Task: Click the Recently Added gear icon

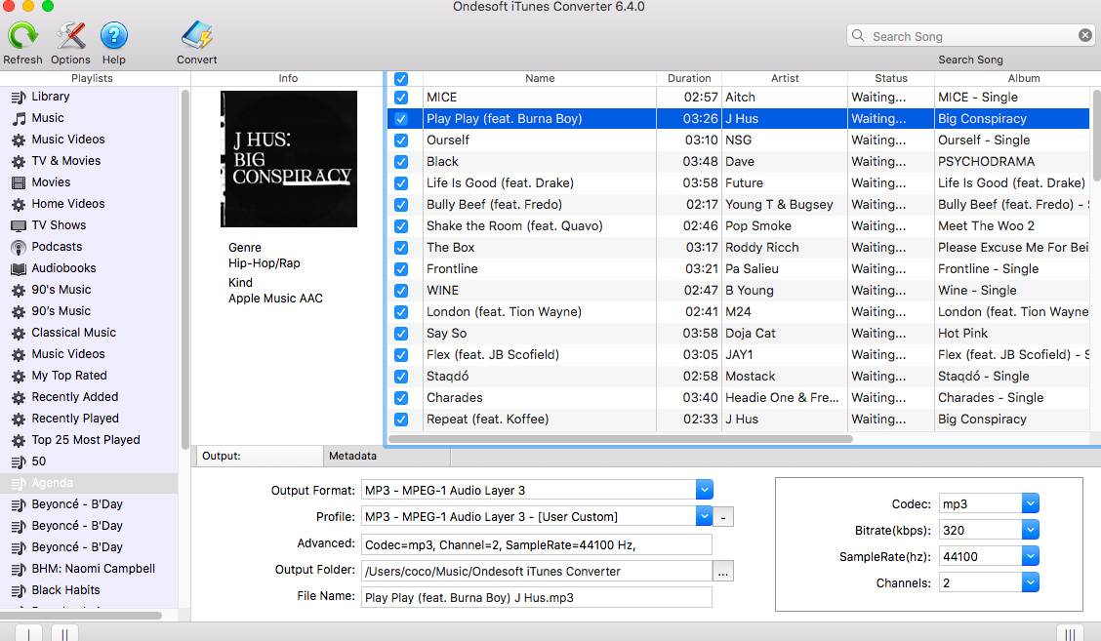Action: pyautogui.click(x=19, y=397)
